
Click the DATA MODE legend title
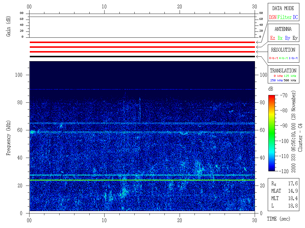pyautogui.click(x=283, y=8)
